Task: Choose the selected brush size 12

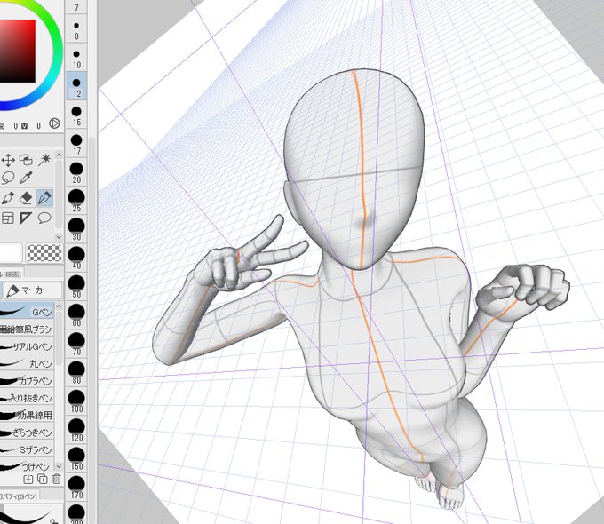Action: pyautogui.click(x=76, y=87)
